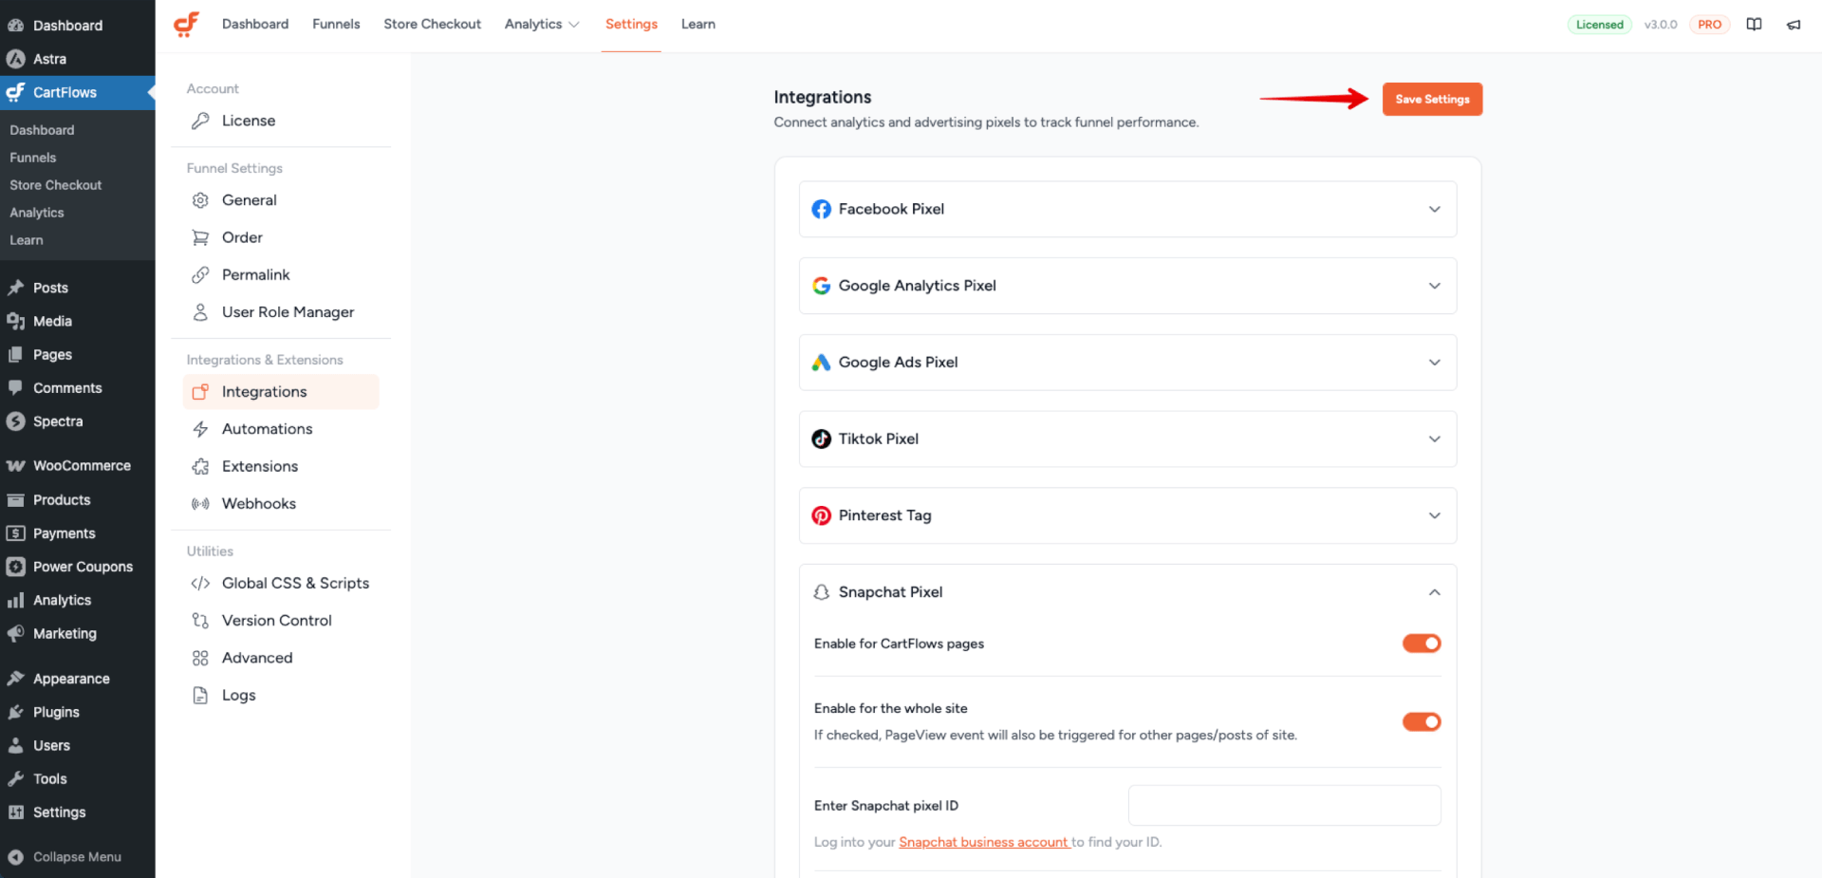
Task: Open Store Checkout in top navigation
Action: click(432, 25)
